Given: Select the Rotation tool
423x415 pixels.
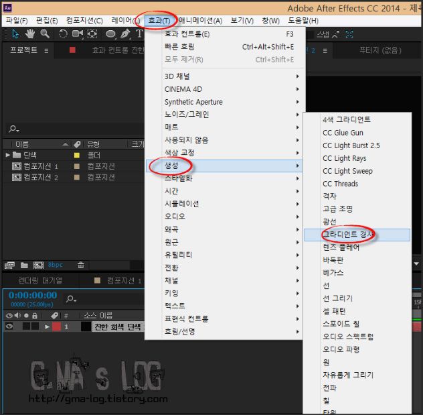Looking at the screenshot, I should pyautogui.click(x=63, y=34).
